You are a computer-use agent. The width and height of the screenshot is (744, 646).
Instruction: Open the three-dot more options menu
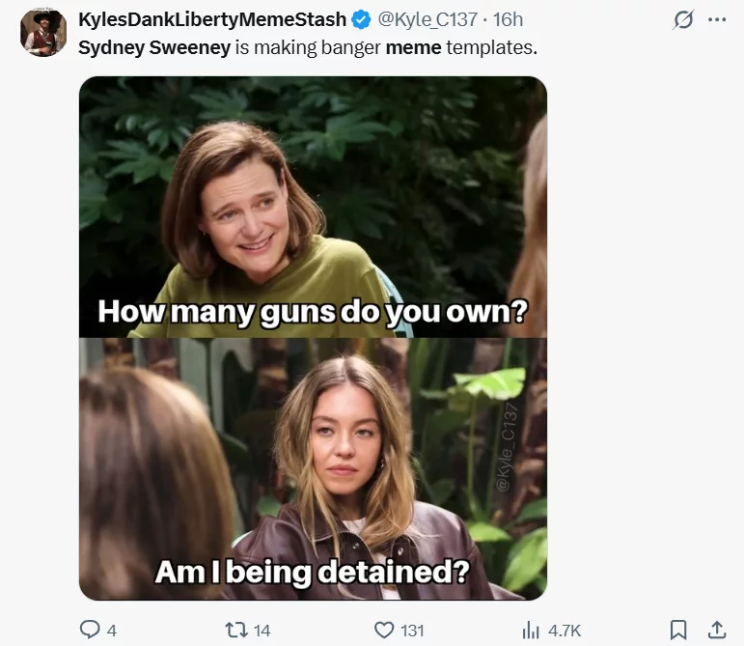click(x=716, y=20)
